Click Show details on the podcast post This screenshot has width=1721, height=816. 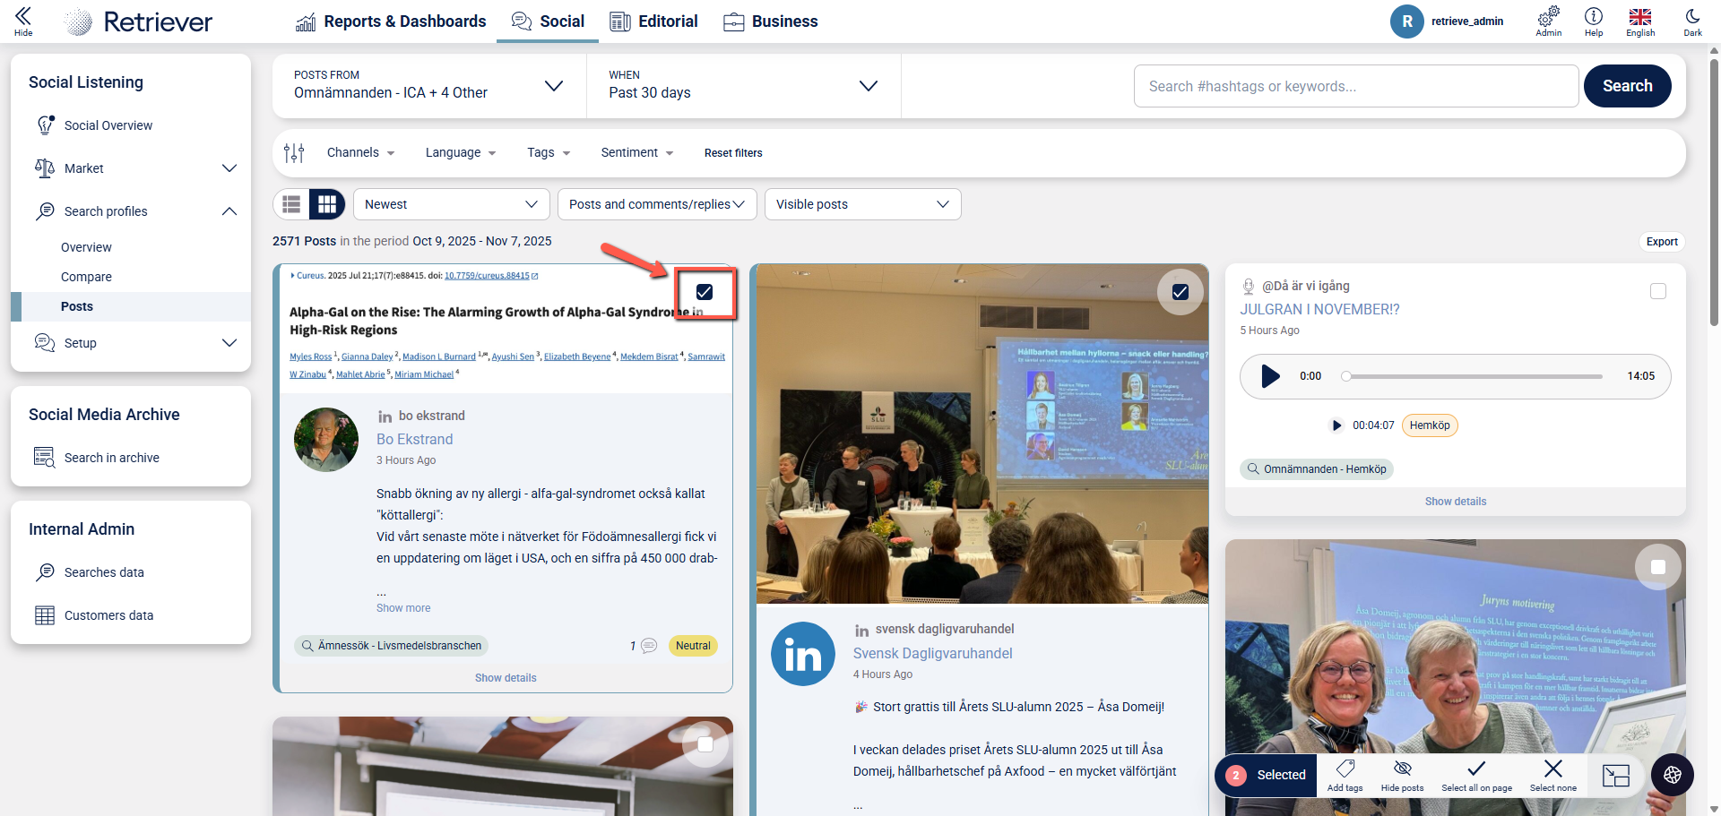click(x=1456, y=502)
